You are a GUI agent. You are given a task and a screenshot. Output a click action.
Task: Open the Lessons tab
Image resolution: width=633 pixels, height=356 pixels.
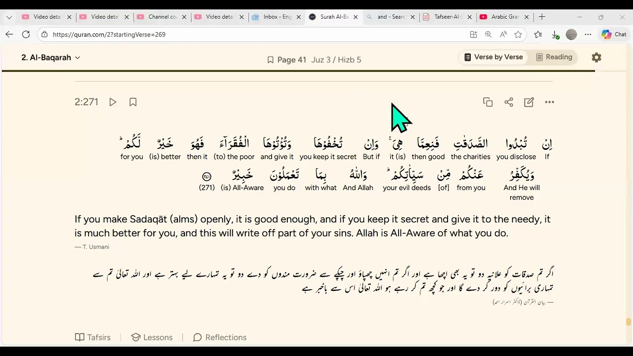click(x=152, y=337)
